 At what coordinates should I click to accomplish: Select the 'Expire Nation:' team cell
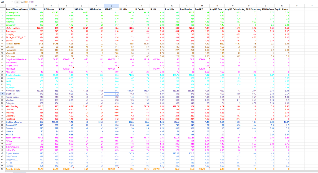coord(17,153)
